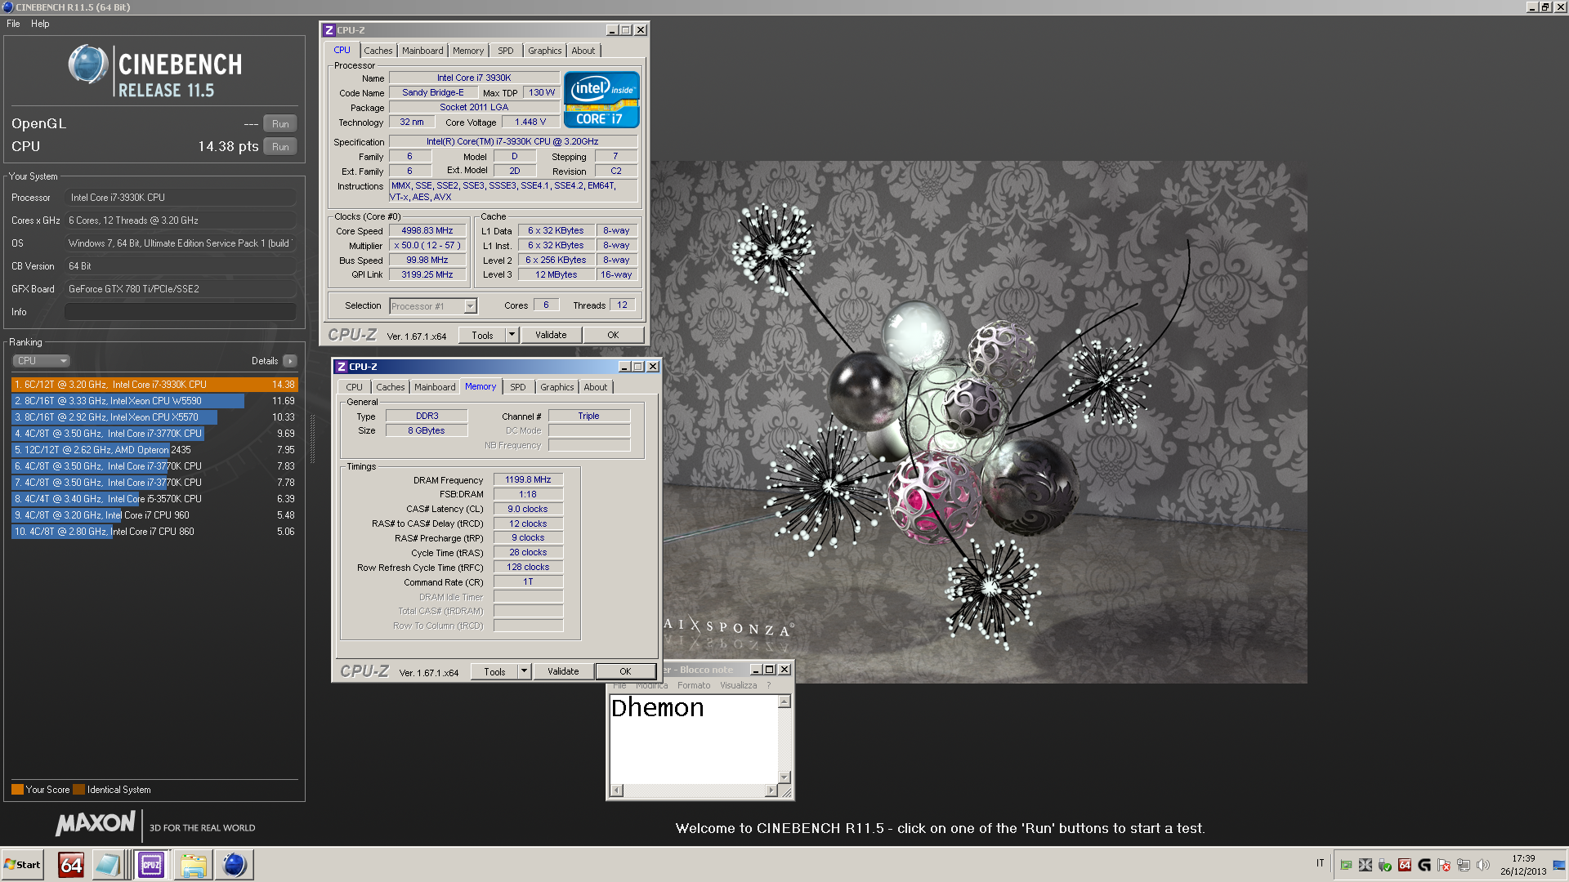Switch to About tab in top CPU-Z

pyautogui.click(x=583, y=51)
